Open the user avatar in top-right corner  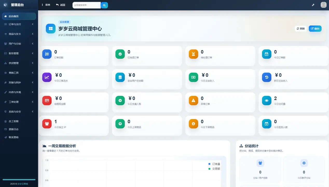pos(324,5)
